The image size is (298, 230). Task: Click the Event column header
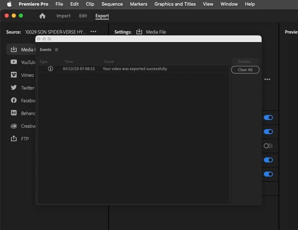pyautogui.click(x=109, y=62)
